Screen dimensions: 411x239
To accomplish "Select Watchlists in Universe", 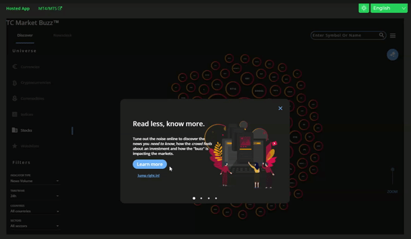I will [30, 146].
